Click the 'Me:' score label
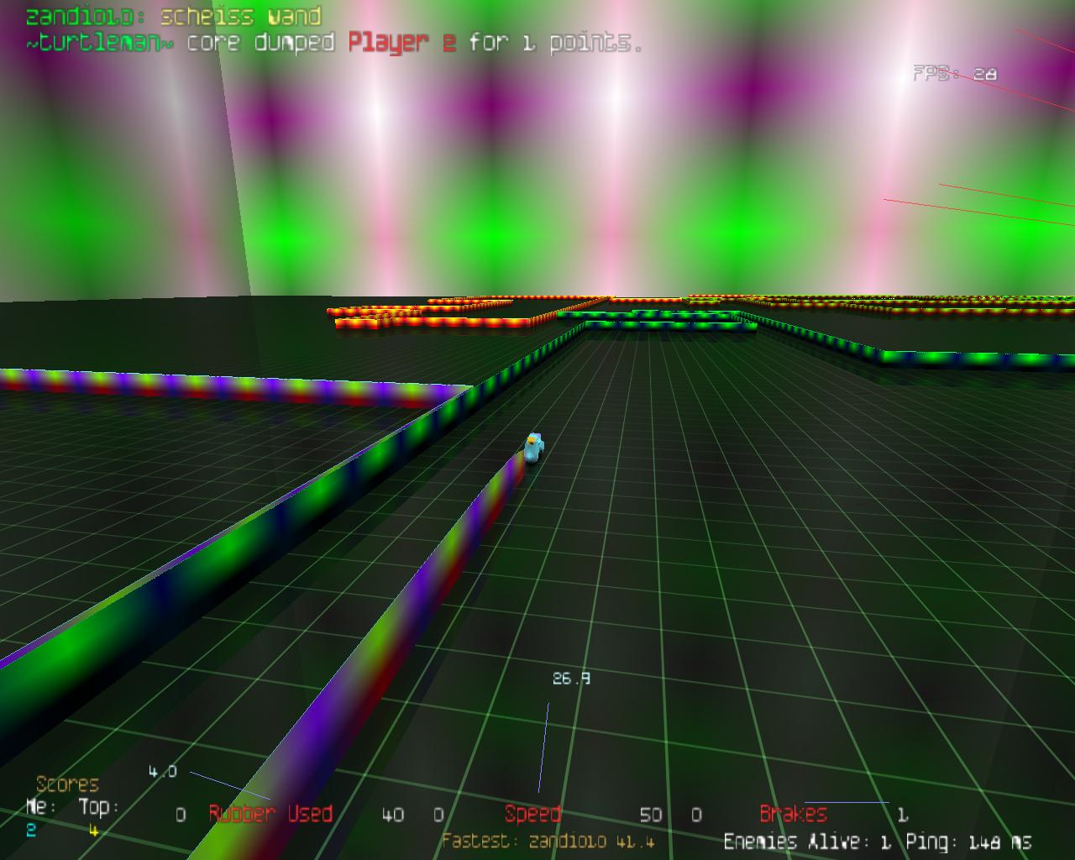 pos(40,806)
